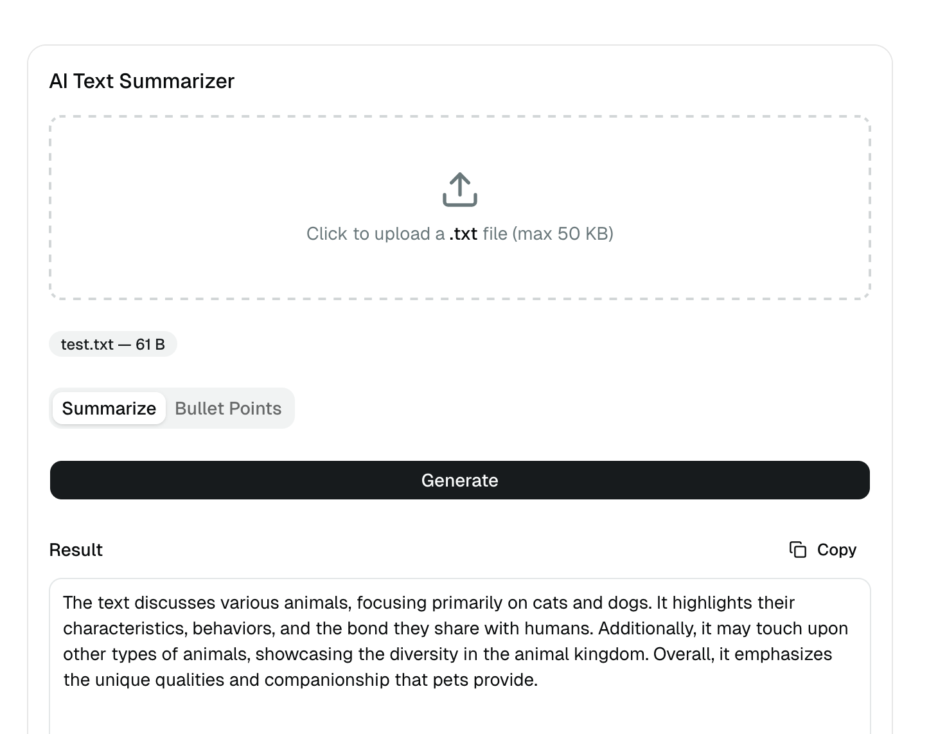
Task: Click the copy icon beside Result
Action: 797,550
